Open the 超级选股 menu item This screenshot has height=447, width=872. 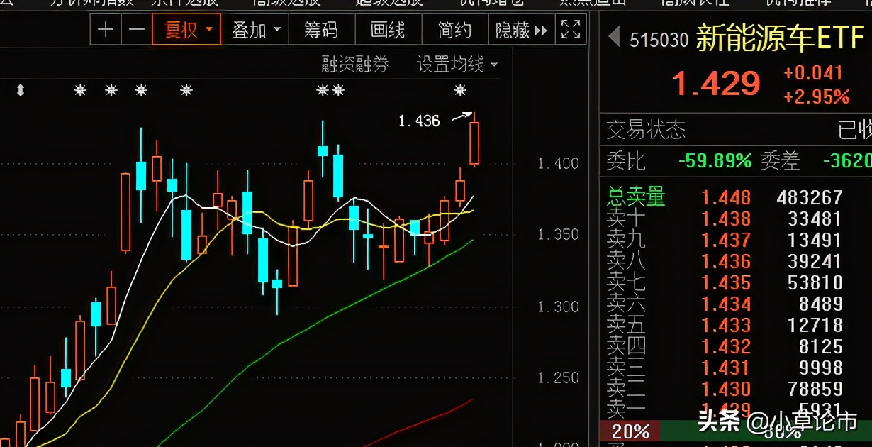pyautogui.click(x=387, y=3)
